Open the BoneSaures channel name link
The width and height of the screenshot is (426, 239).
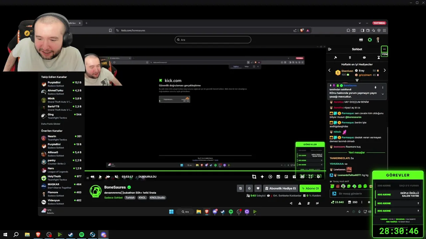pos(115,187)
